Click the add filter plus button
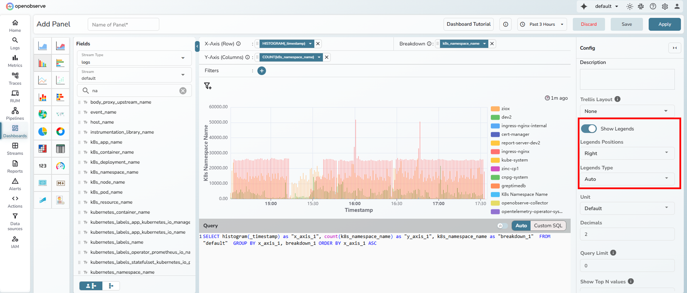The height and width of the screenshot is (293, 687). coord(262,71)
